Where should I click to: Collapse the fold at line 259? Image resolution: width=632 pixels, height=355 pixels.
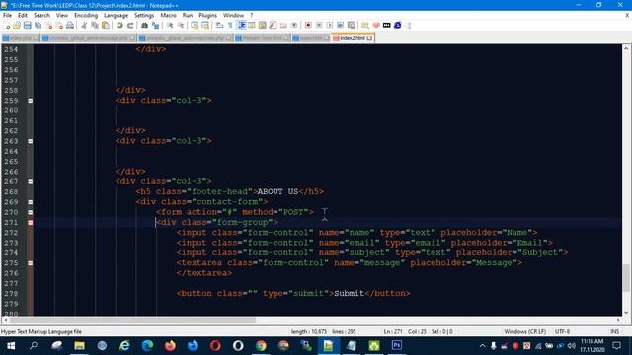click(31, 101)
